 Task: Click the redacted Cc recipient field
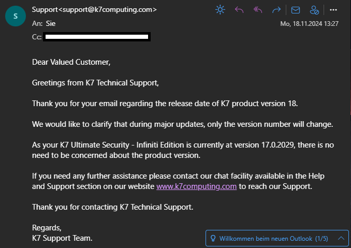(97, 37)
